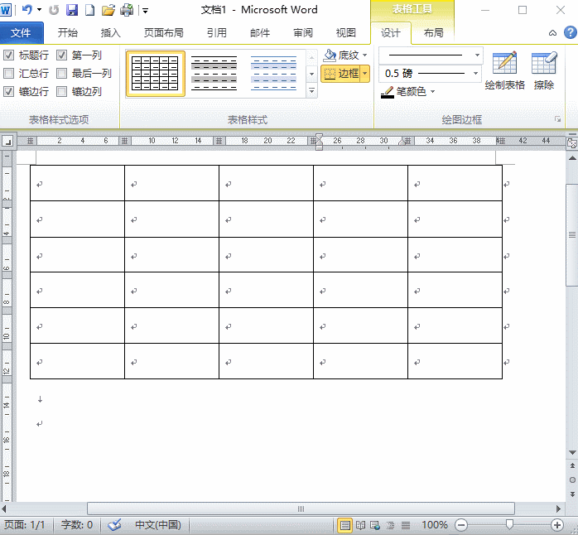Uncheck the 第一列 checkbox
Screen dimensions: 578x535
tap(61, 55)
